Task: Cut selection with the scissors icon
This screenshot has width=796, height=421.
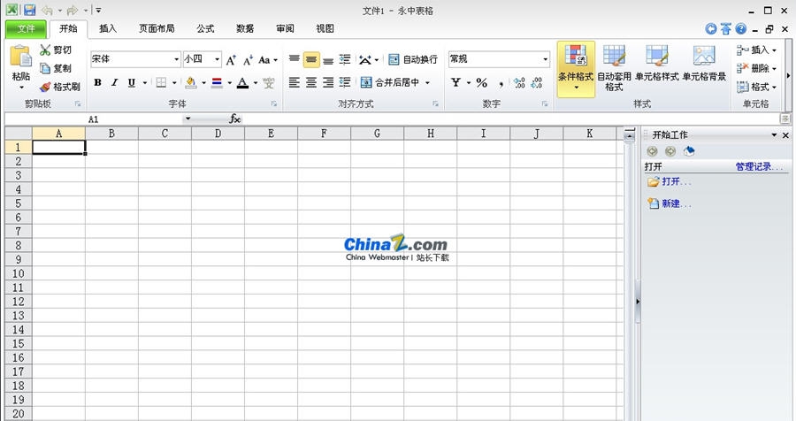Action: [x=45, y=50]
